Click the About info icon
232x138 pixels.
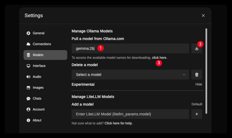pyautogui.click(x=28, y=120)
